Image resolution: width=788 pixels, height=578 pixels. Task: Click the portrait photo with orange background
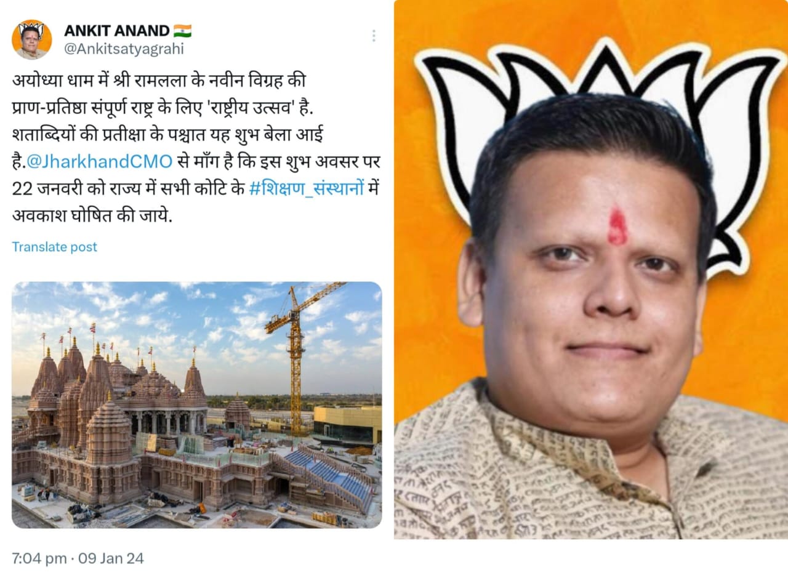(590, 270)
